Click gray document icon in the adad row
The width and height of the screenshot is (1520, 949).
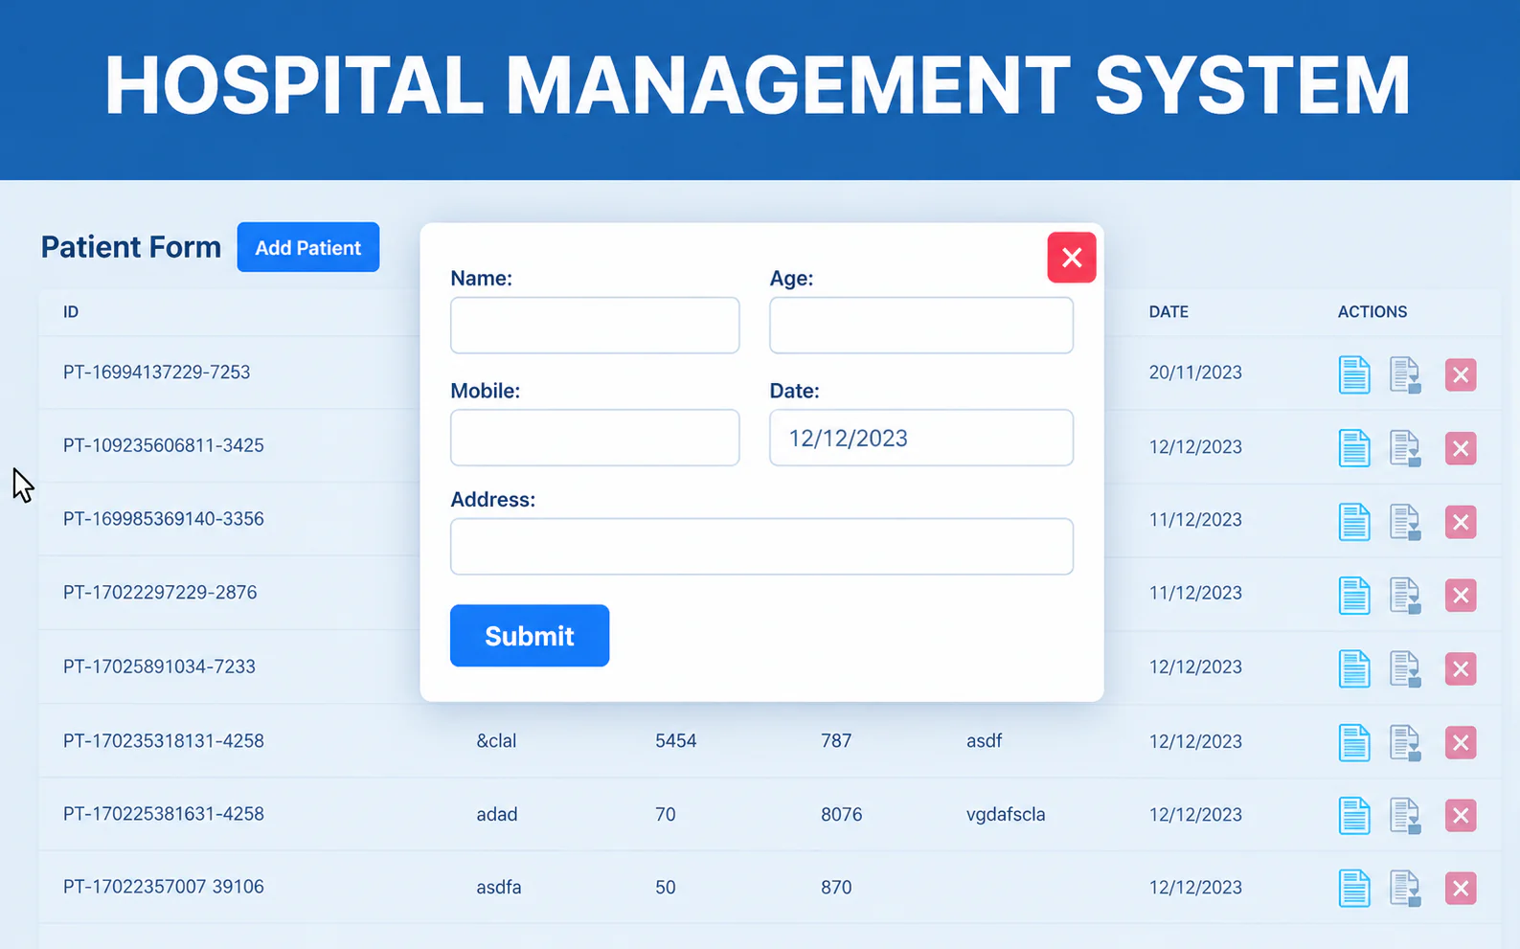click(1405, 816)
